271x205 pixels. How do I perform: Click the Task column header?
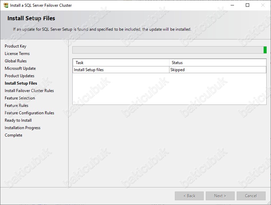point(121,63)
